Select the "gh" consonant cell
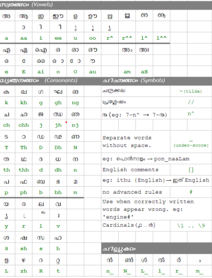 pyautogui.click(x=58, y=102)
